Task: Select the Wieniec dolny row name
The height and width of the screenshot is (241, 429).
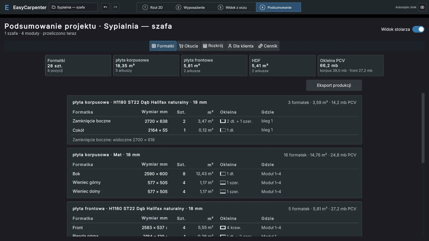Action: [86, 191]
